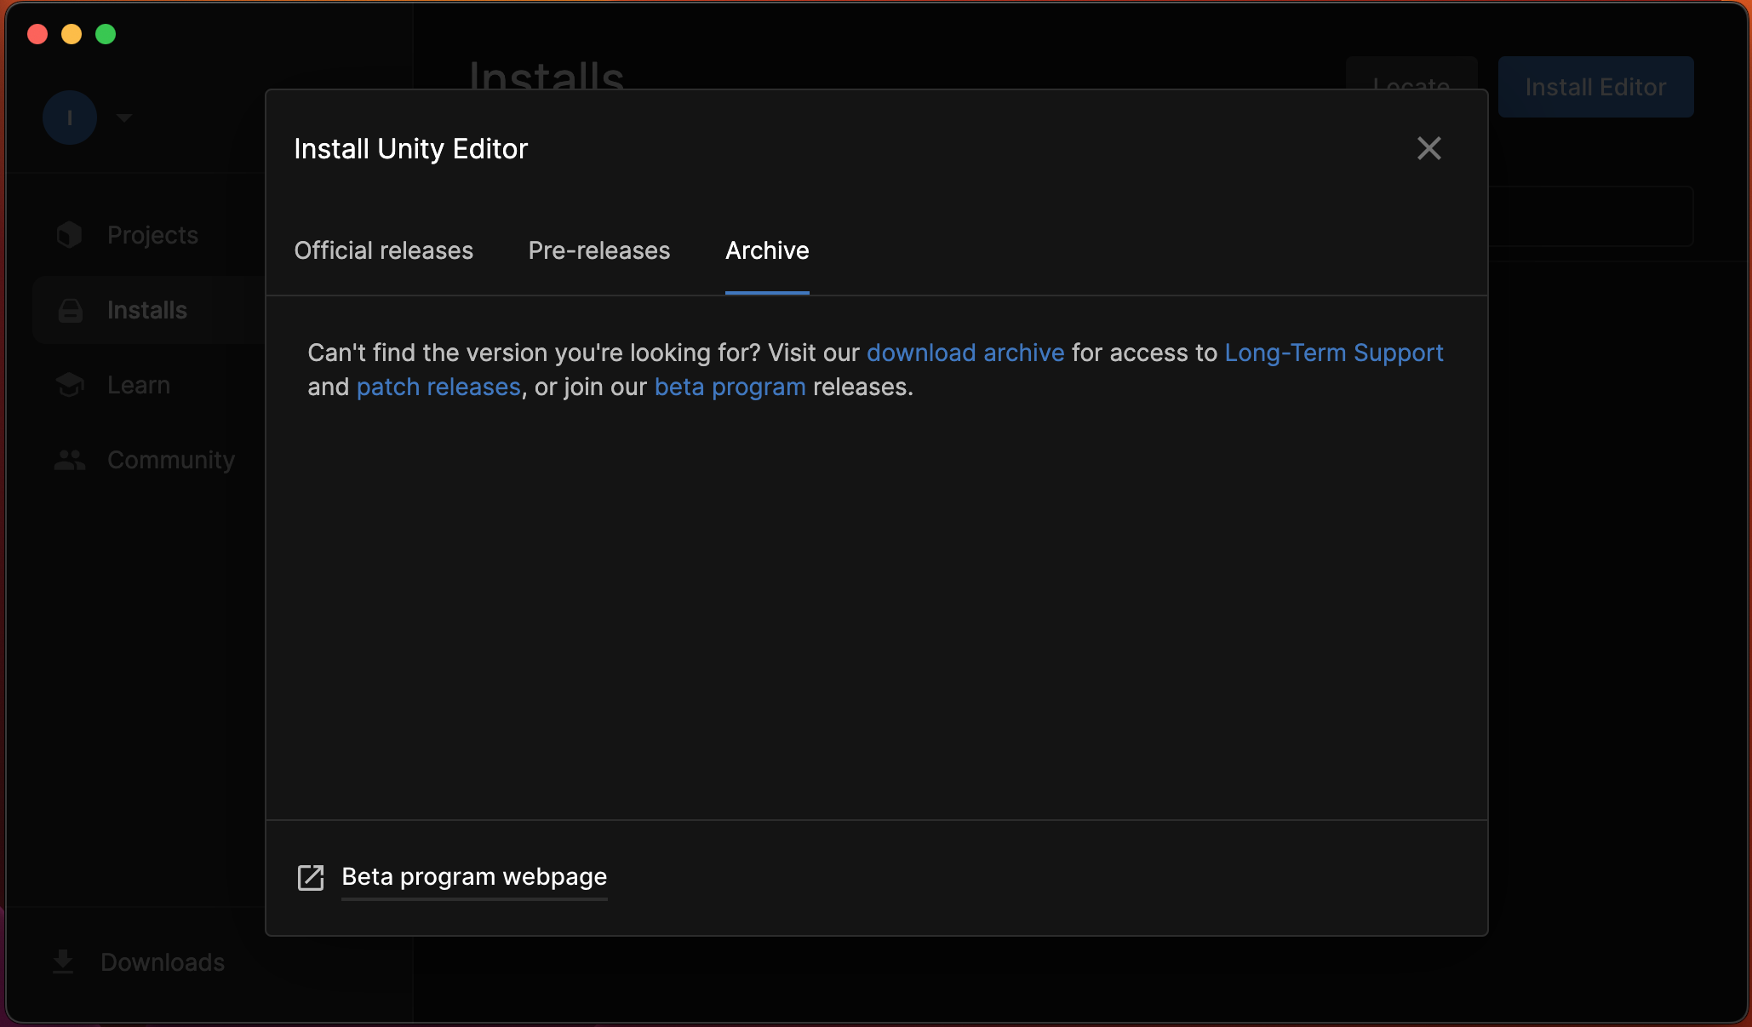Click the download archive link

(965, 352)
